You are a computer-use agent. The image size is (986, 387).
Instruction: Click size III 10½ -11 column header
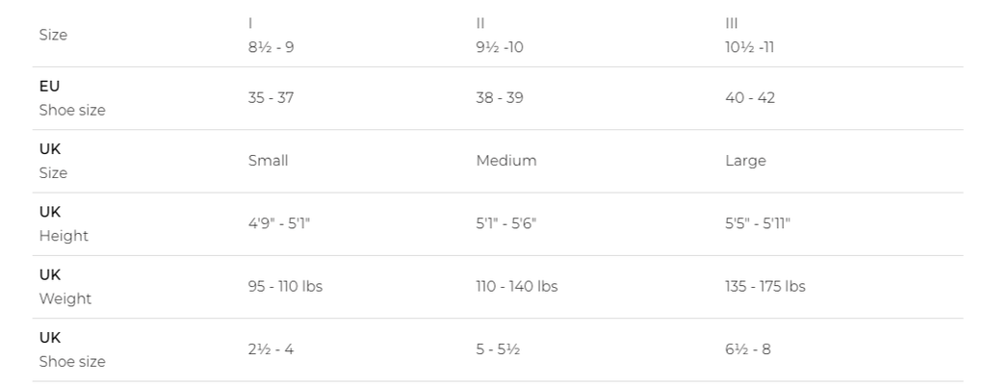pos(749,36)
